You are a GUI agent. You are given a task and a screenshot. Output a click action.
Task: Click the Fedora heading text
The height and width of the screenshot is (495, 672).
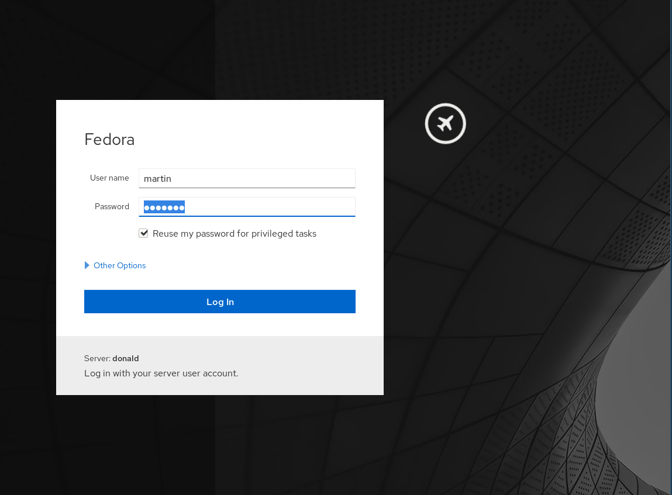(x=109, y=140)
